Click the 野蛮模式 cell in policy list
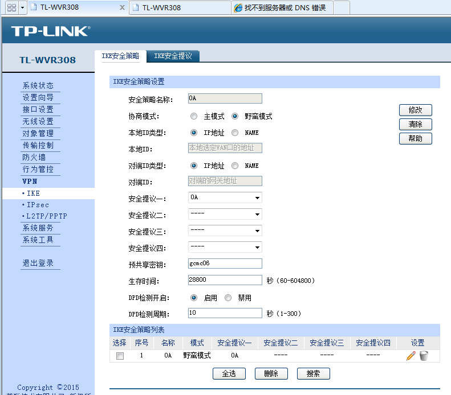The width and height of the screenshot is (451, 395). [197, 356]
